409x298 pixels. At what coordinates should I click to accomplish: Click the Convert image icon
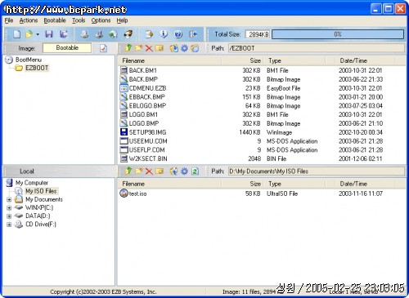point(113,34)
